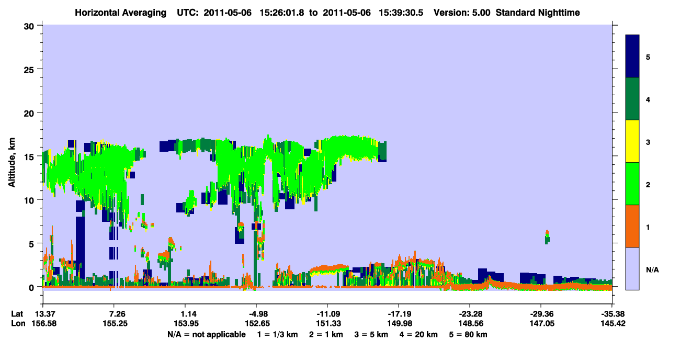The height and width of the screenshot is (349, 680).
Task: Click latitude value -29.36
Action: [x=541, y=314]
